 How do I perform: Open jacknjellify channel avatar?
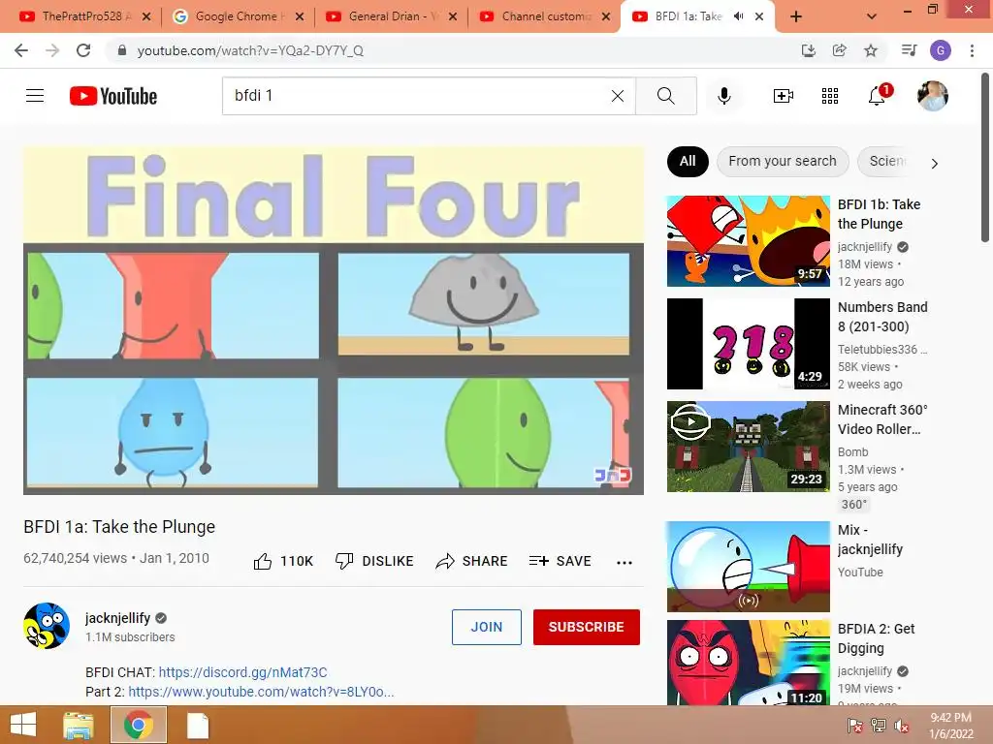[47, 626]
